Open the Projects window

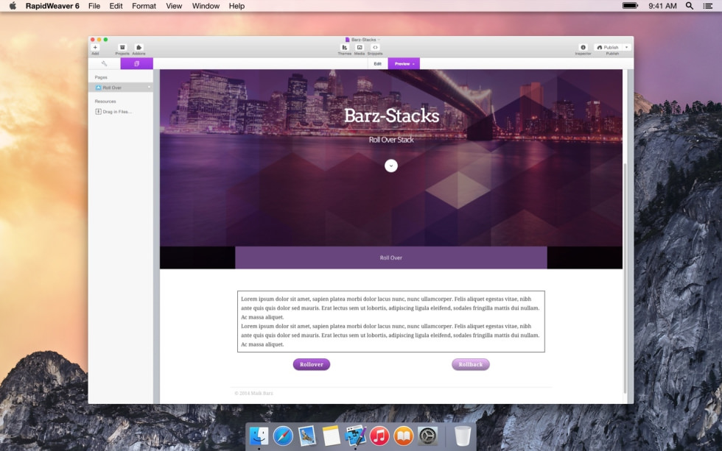[x=122, y=48]
